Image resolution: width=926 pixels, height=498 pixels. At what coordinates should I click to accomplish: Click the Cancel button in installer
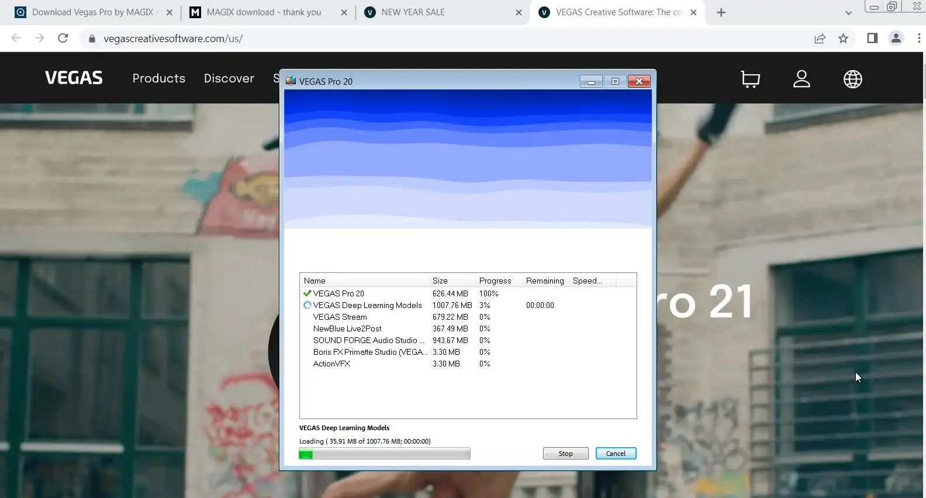(616, 454)
